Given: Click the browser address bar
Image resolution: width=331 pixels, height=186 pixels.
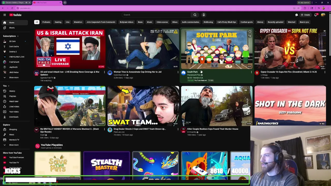Looking at the screenshot, I should [155, 8].
